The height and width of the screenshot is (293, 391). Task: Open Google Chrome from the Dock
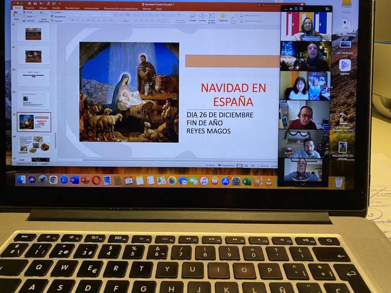coord(53,180)
